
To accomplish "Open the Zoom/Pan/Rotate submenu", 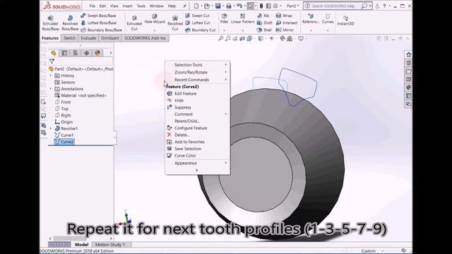I will [x=198, y=72].
